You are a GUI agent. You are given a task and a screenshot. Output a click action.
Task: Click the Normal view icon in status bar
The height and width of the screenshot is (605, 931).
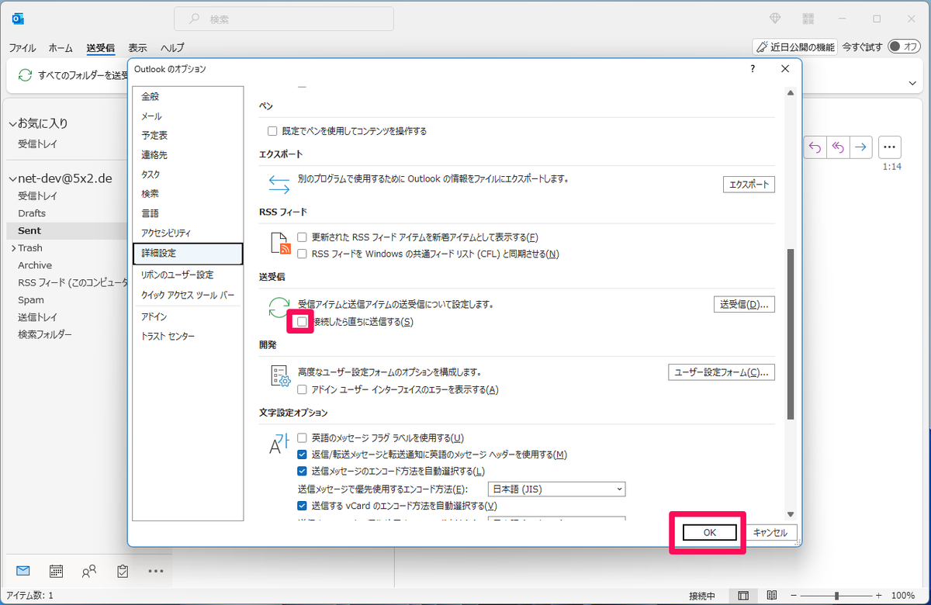point(743,596)
